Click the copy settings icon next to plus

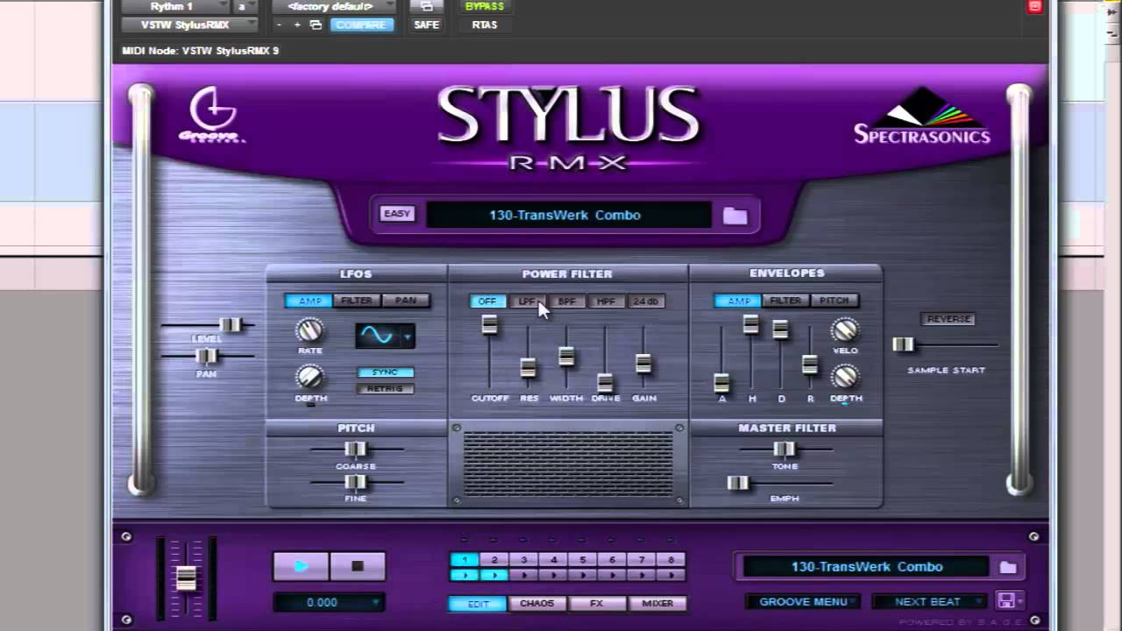316,25
